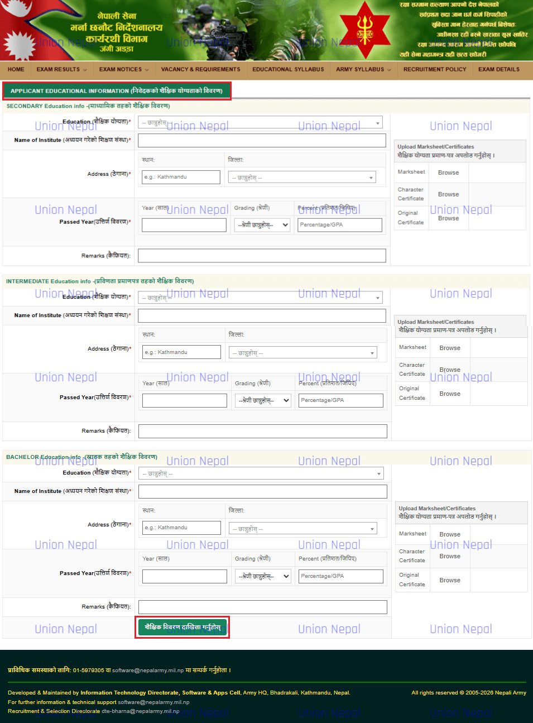533x723 pixels.
Task: Click Secondary Percentage/GPA field
Action: (x=340, y=225)
